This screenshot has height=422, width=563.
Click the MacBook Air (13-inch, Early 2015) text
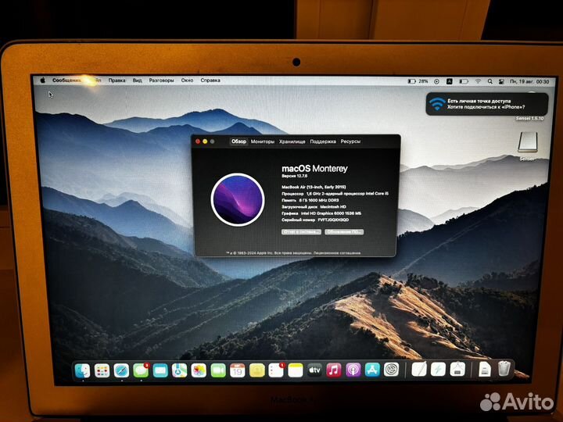314,187
